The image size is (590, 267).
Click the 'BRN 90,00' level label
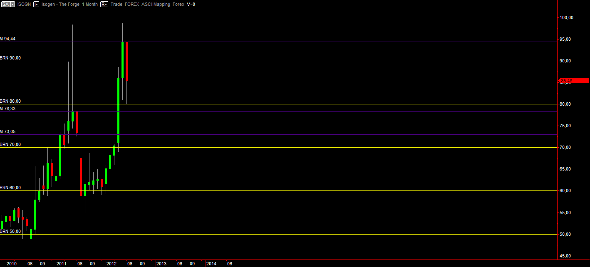click(10, 58)
